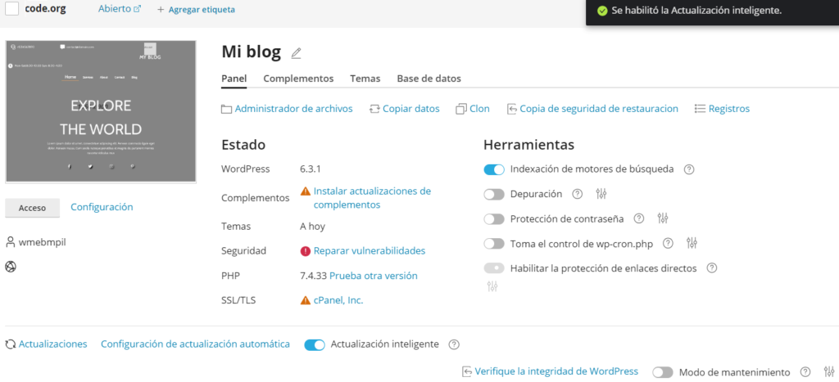Open Configuración de actualización automática
This screenshot has width=839, height=382.
click(x=195, y=344)
